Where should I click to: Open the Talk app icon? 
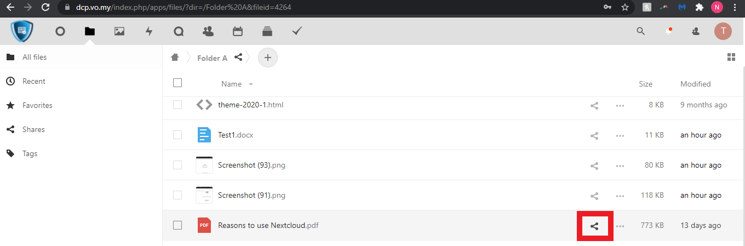pyautogui.click(x=179, y=32)
